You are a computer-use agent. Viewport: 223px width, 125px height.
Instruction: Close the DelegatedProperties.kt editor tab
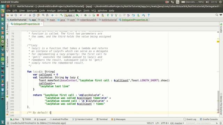[41, 24]
